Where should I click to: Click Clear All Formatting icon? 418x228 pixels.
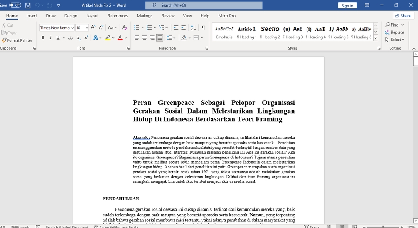tap(125, 27)
